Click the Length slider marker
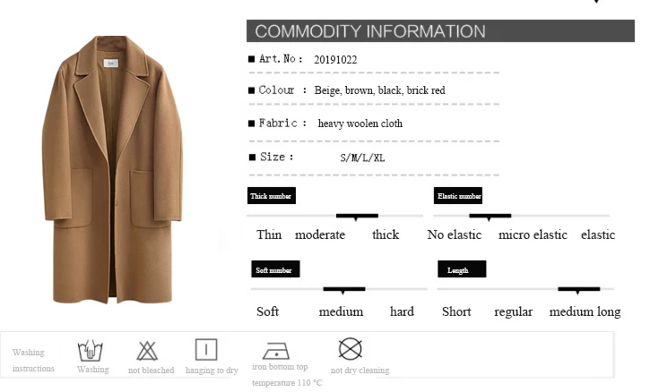650x392 pixels. coord(578,290)
